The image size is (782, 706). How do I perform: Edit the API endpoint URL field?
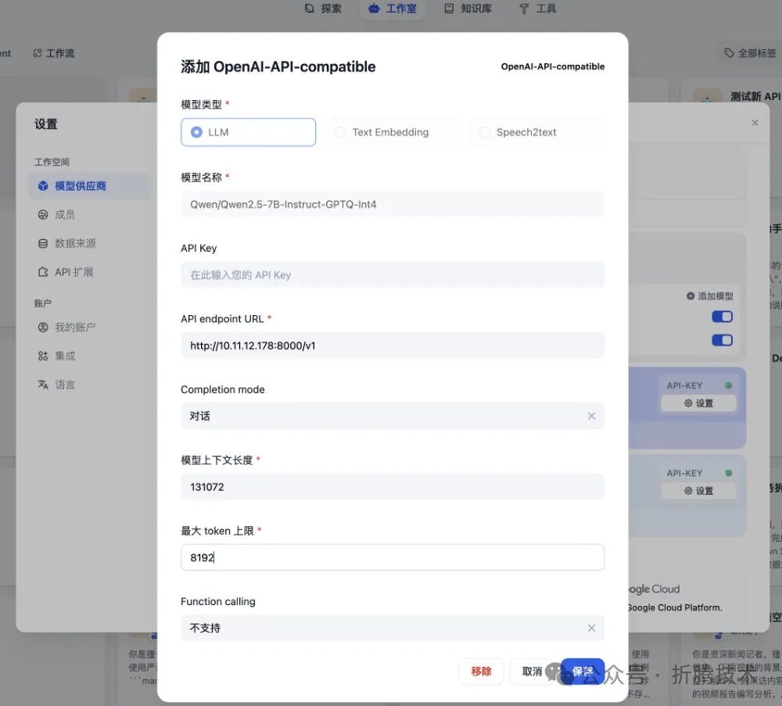(x=393, y=346)
